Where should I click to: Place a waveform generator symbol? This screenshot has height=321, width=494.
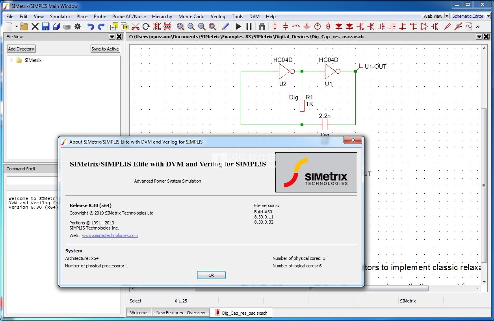pyautogui.click(x=469, y=26)
